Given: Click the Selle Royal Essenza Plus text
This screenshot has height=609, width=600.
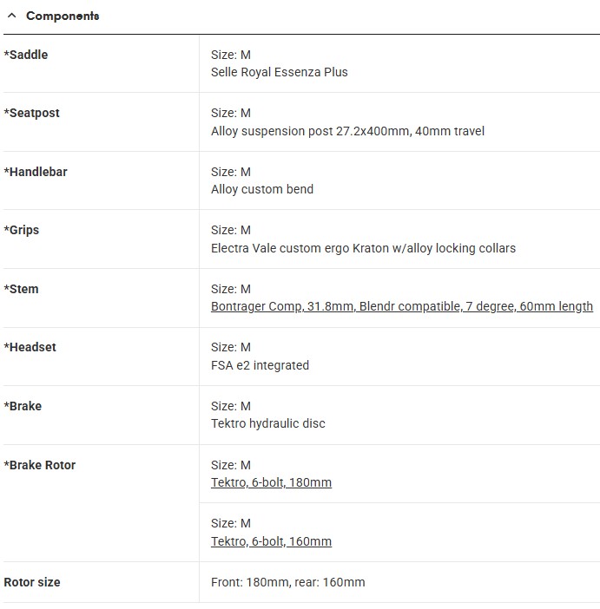Looking at the screenshot, I should 279,72.
